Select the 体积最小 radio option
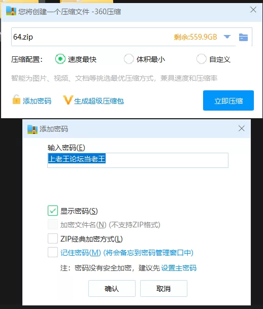Screen dimensions: 263x309 (129, 59)
